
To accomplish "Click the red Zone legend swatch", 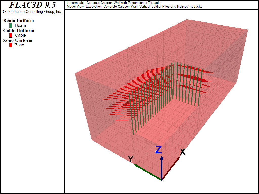I will [x=11, y=45].
